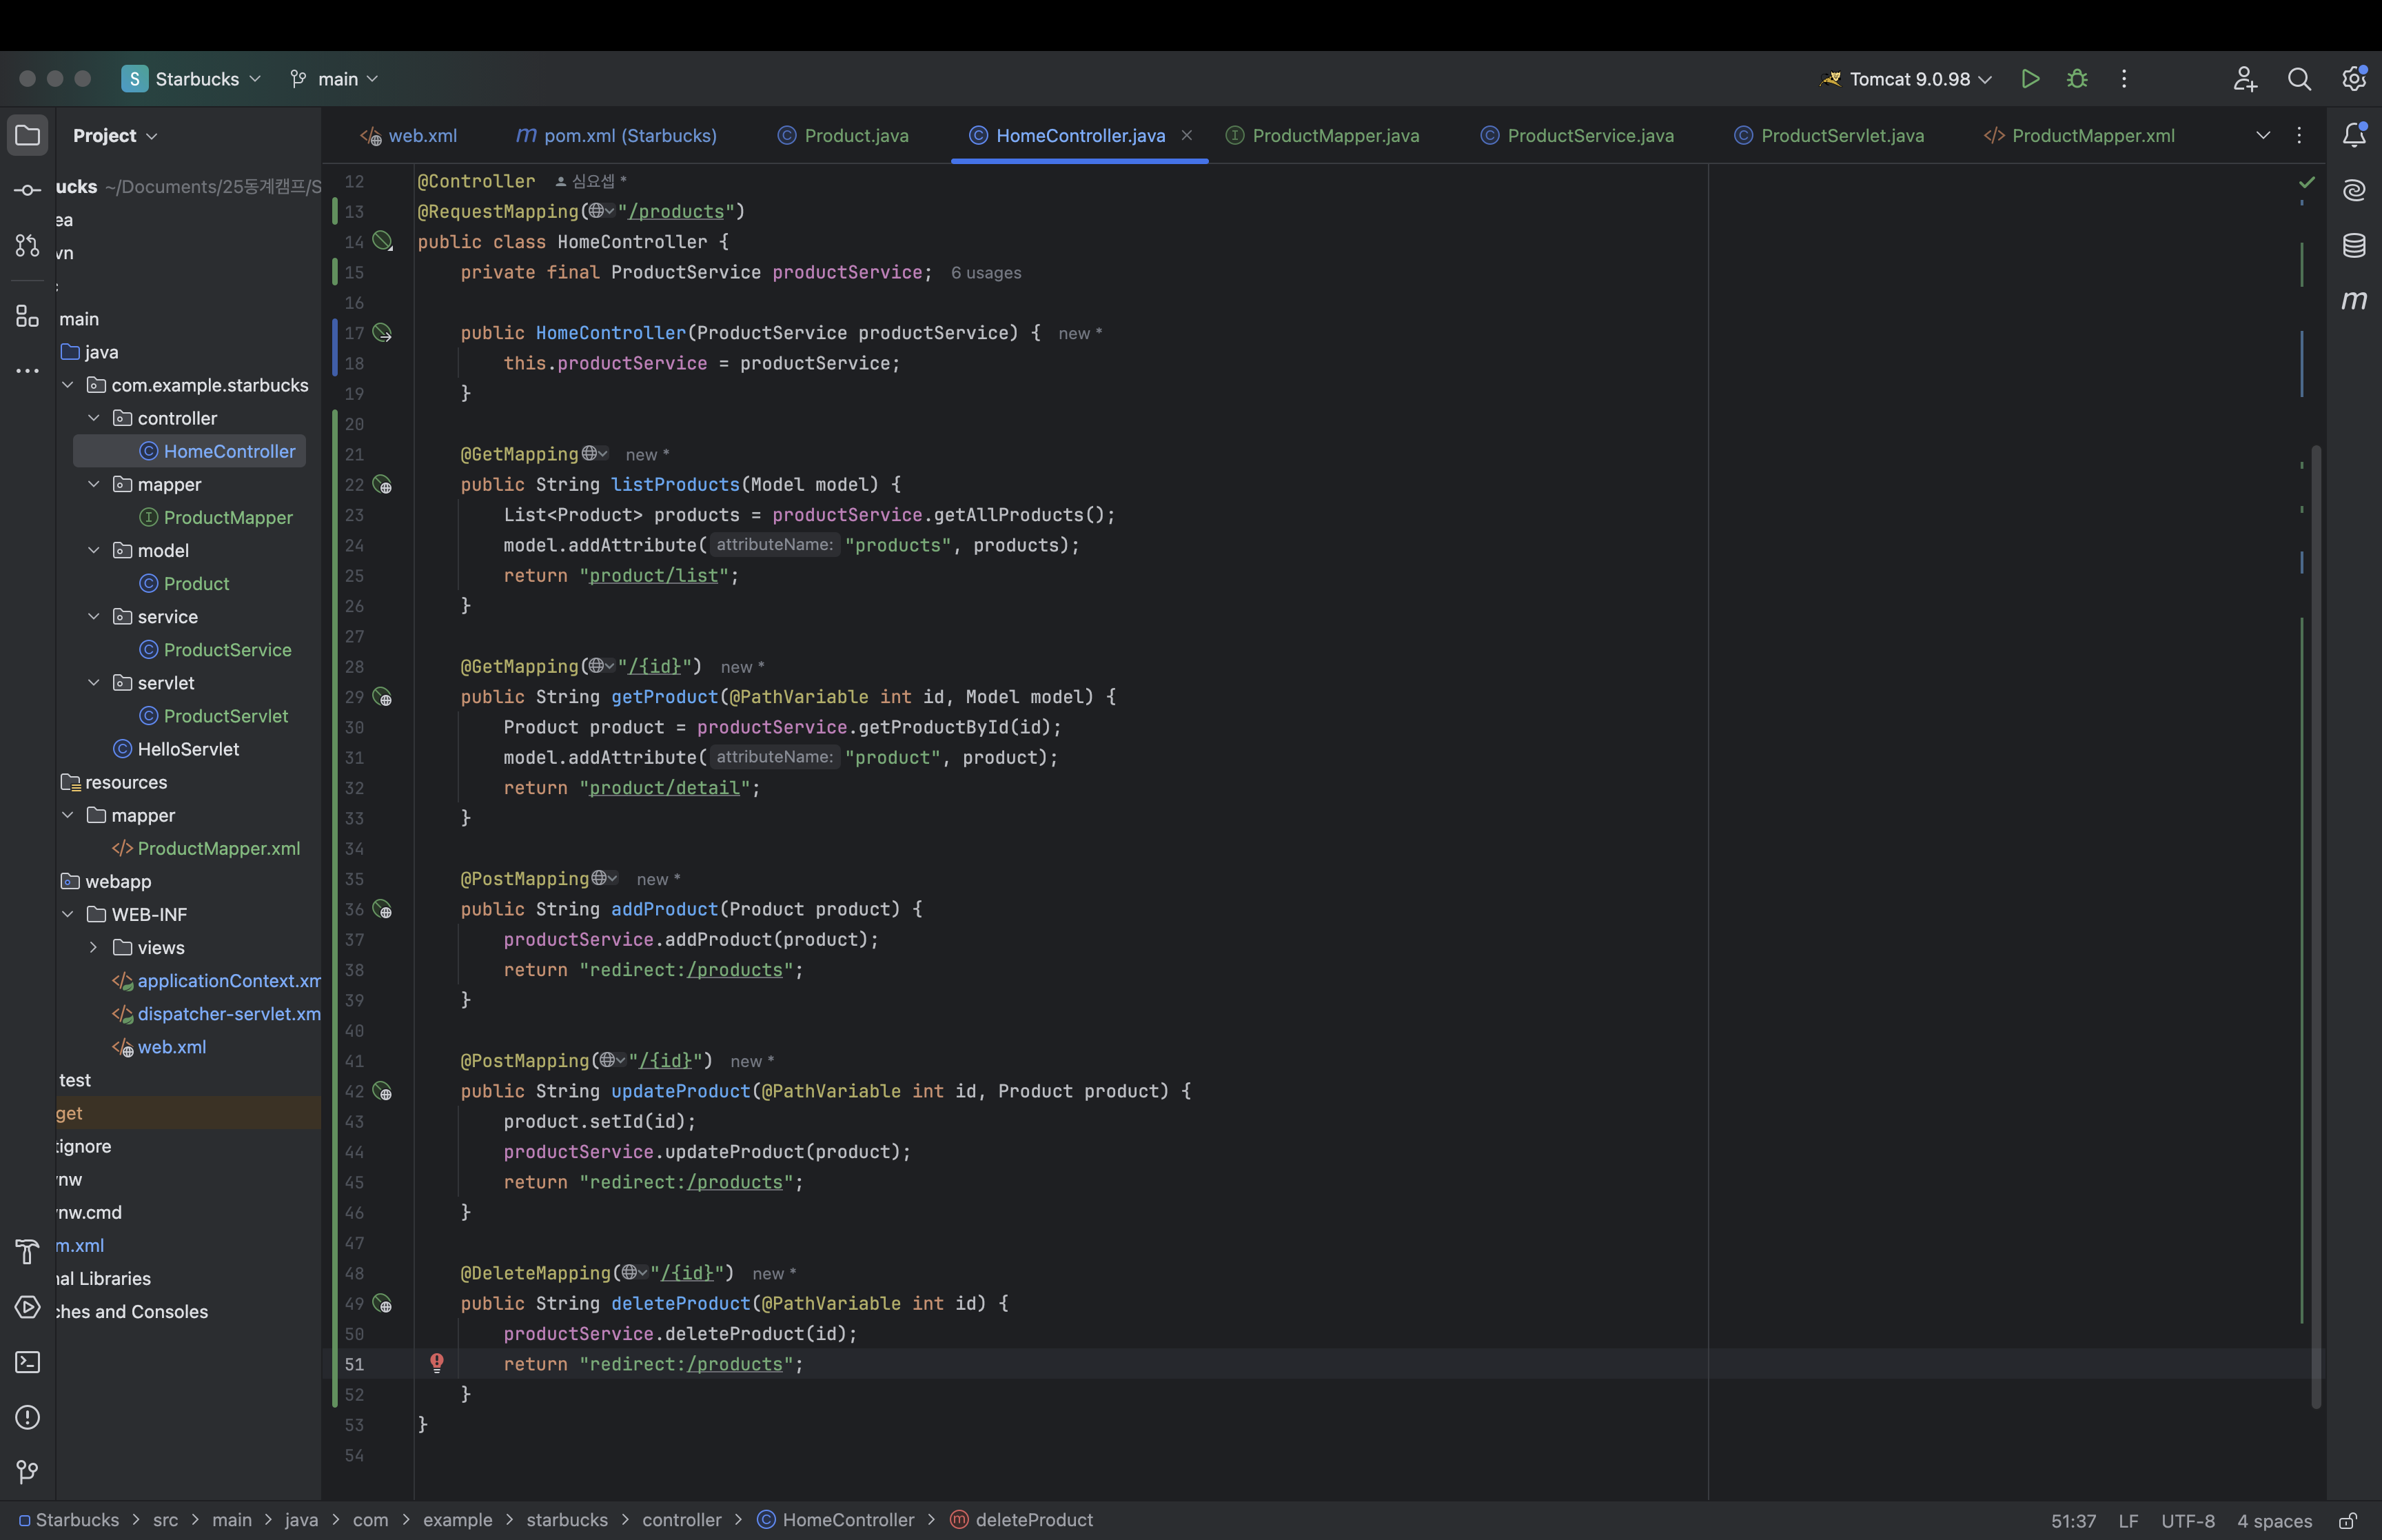Open the AI Assistant tool window
Viewport: 2382px width, 1540px height.
coord(2354,190)
